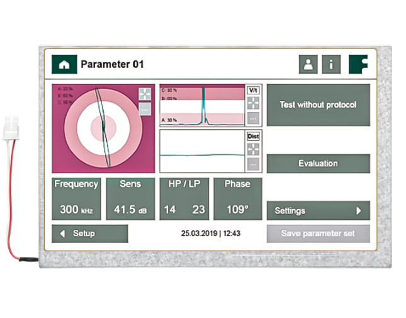Click the Save parameter set button
Viewport: 406px width, 318px height.
coord(319,234)
